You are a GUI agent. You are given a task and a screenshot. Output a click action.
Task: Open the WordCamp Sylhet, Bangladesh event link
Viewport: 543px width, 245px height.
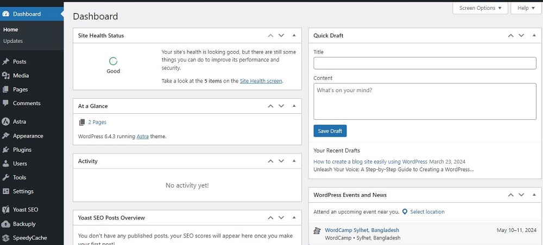click(362, 230)
